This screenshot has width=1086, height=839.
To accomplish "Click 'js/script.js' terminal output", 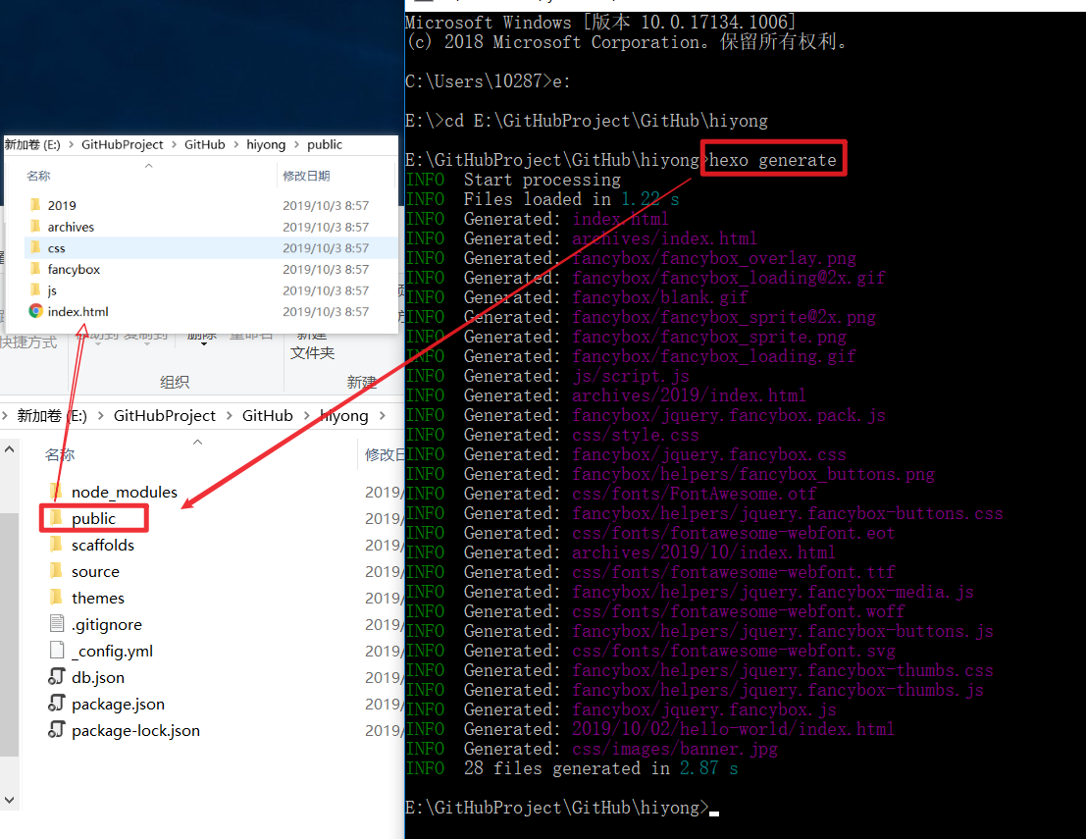I will (x=630, y=376).
